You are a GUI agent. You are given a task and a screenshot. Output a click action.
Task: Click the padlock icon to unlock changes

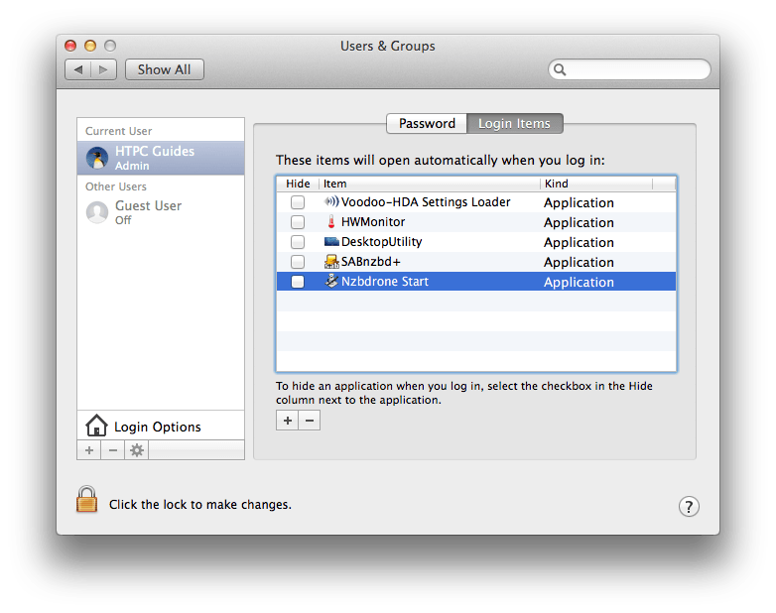coord(87,499)
